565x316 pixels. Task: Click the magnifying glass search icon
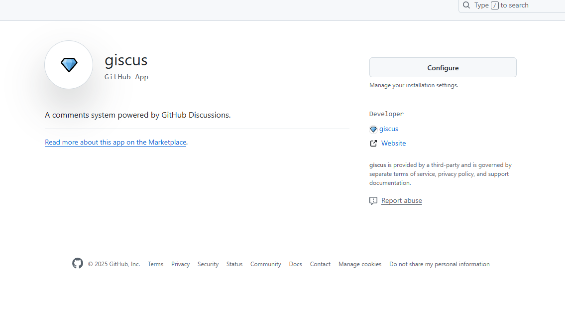(466, 5)
